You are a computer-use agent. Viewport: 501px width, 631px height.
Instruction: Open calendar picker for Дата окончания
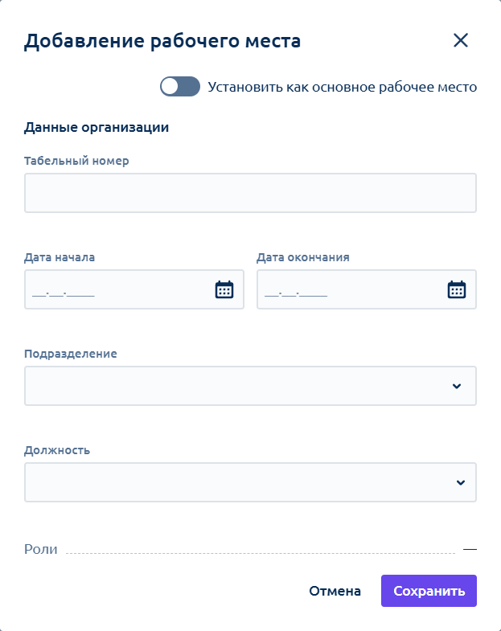click(x=457, y=289)
